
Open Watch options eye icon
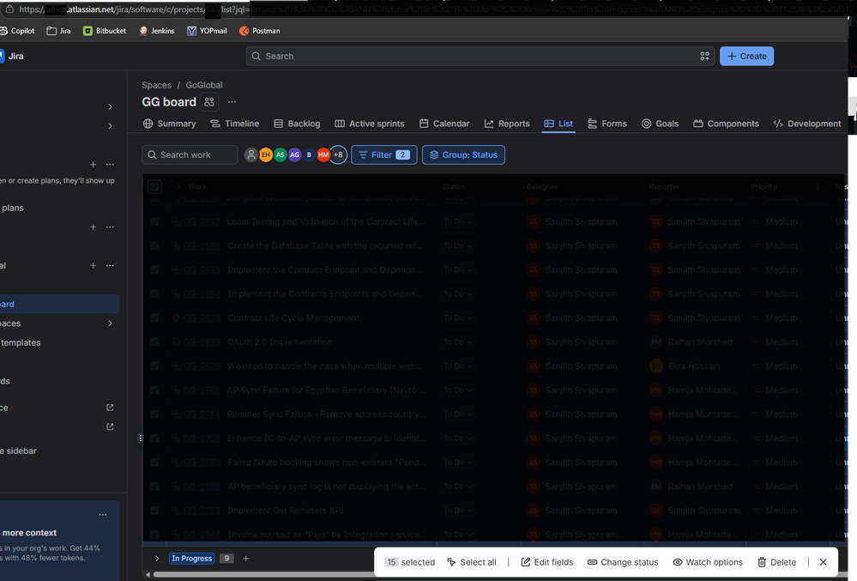[677, 562]
